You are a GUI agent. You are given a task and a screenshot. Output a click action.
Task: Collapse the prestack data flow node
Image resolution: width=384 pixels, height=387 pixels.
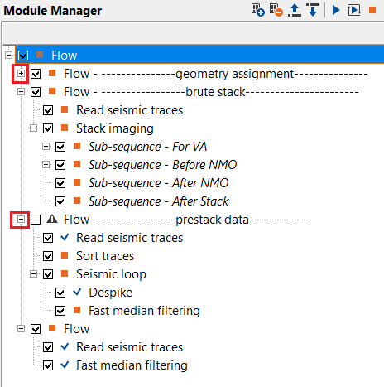point(21,220)
